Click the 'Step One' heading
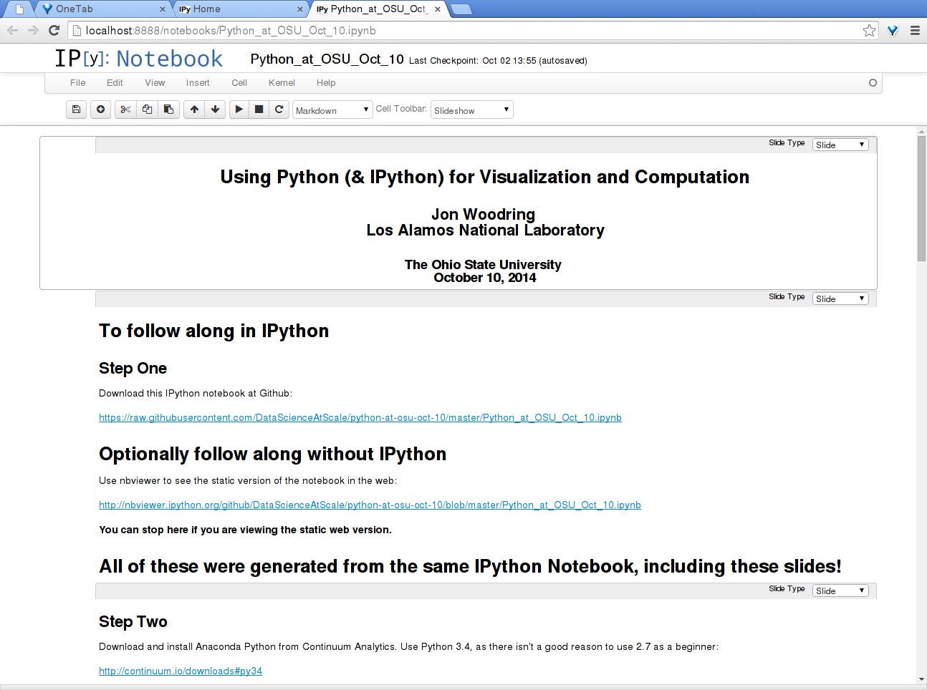The height and width of the screenshot is (690, 927). [133, 368]
